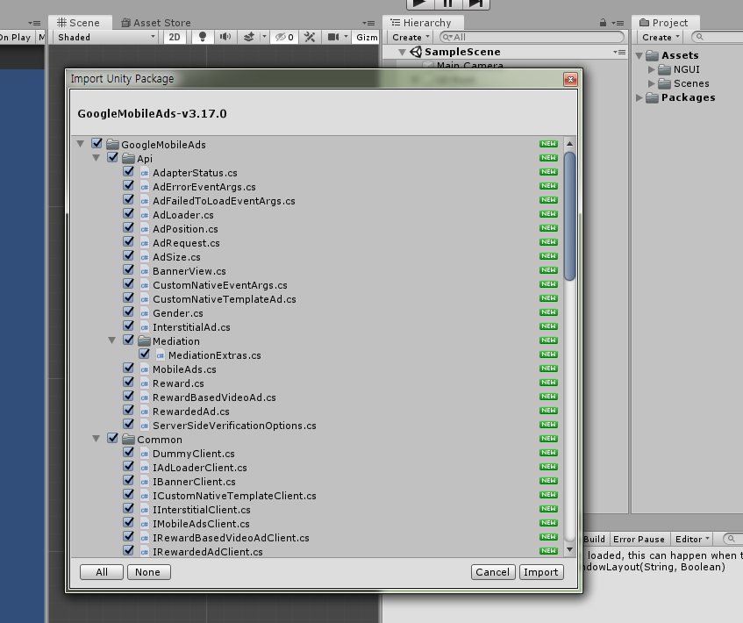Click Cancel in import dialog
The height and width of the screenshot is (623, 743).
click(x=493, y=572)
